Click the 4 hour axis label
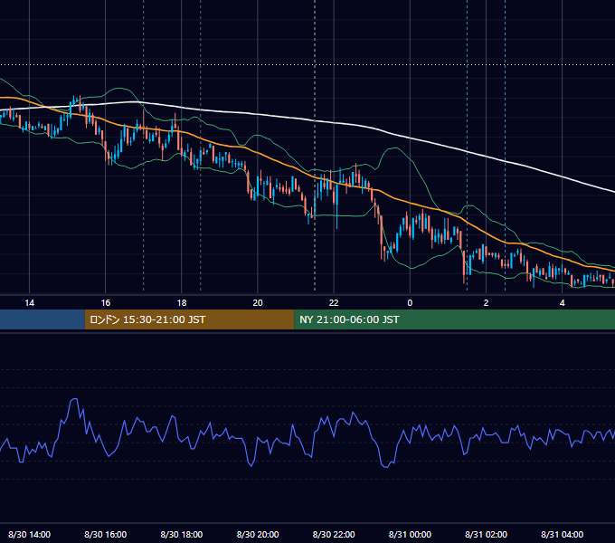 (x=562, y=303)
